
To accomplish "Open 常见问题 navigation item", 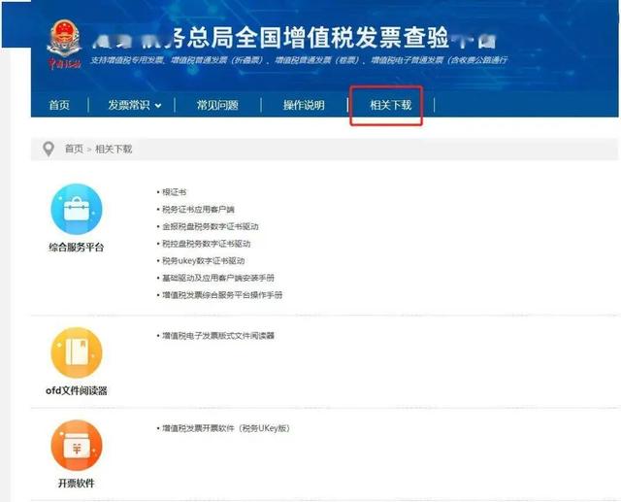I will coord(217,105).
